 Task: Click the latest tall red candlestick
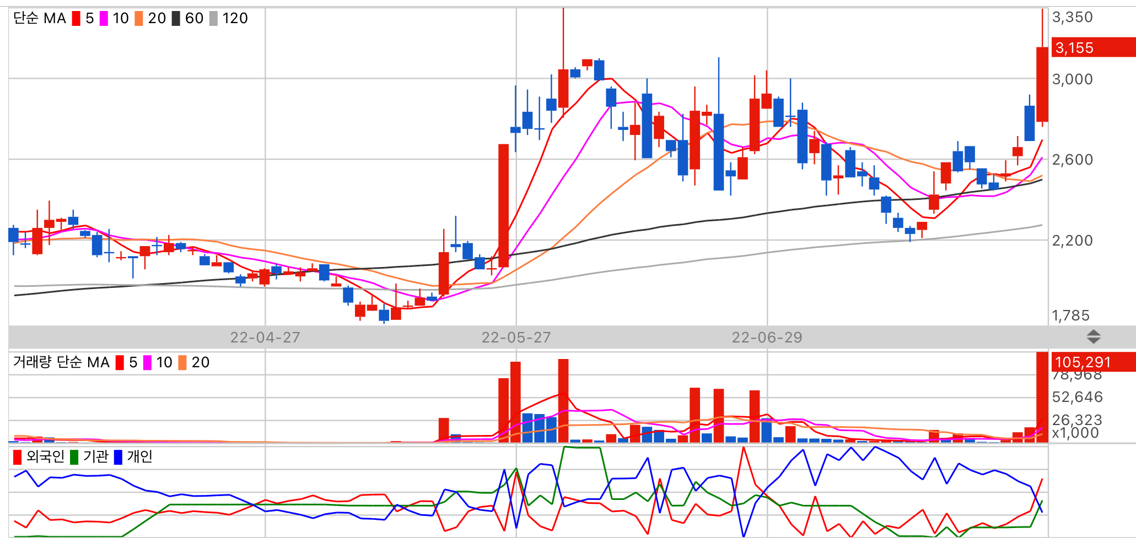(x=1042, y=84)
